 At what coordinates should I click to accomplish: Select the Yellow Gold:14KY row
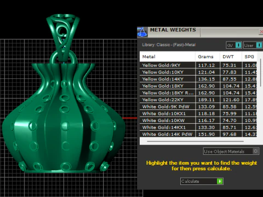[198, 79]
